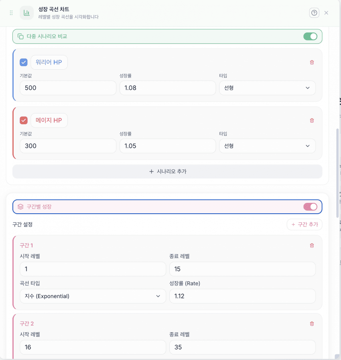Expand the 구간 1 곡선 타입 dropdown
Screen dimensions: 341x360
[93, 296]
